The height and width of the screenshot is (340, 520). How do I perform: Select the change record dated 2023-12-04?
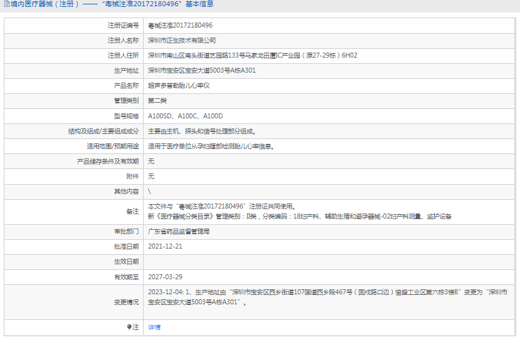click(x=327, y=297)
